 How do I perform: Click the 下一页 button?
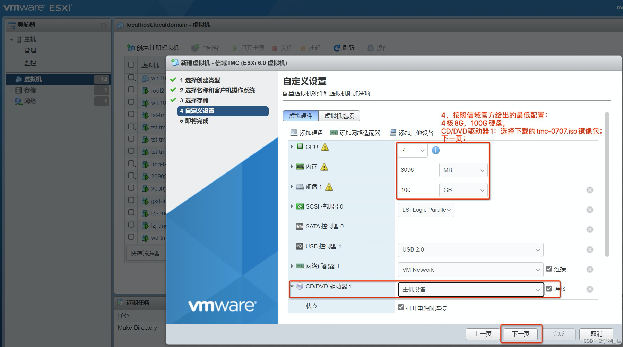coord(521,334)
